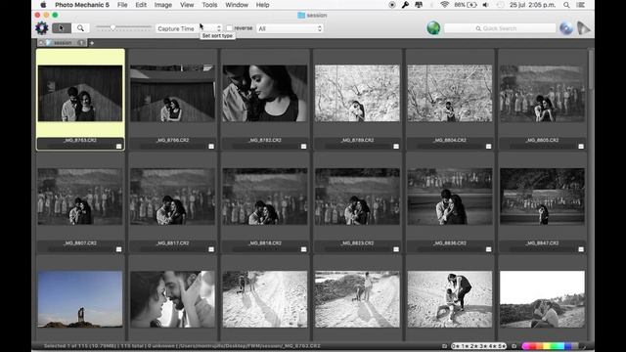Open the View menu

coord(187,5)
